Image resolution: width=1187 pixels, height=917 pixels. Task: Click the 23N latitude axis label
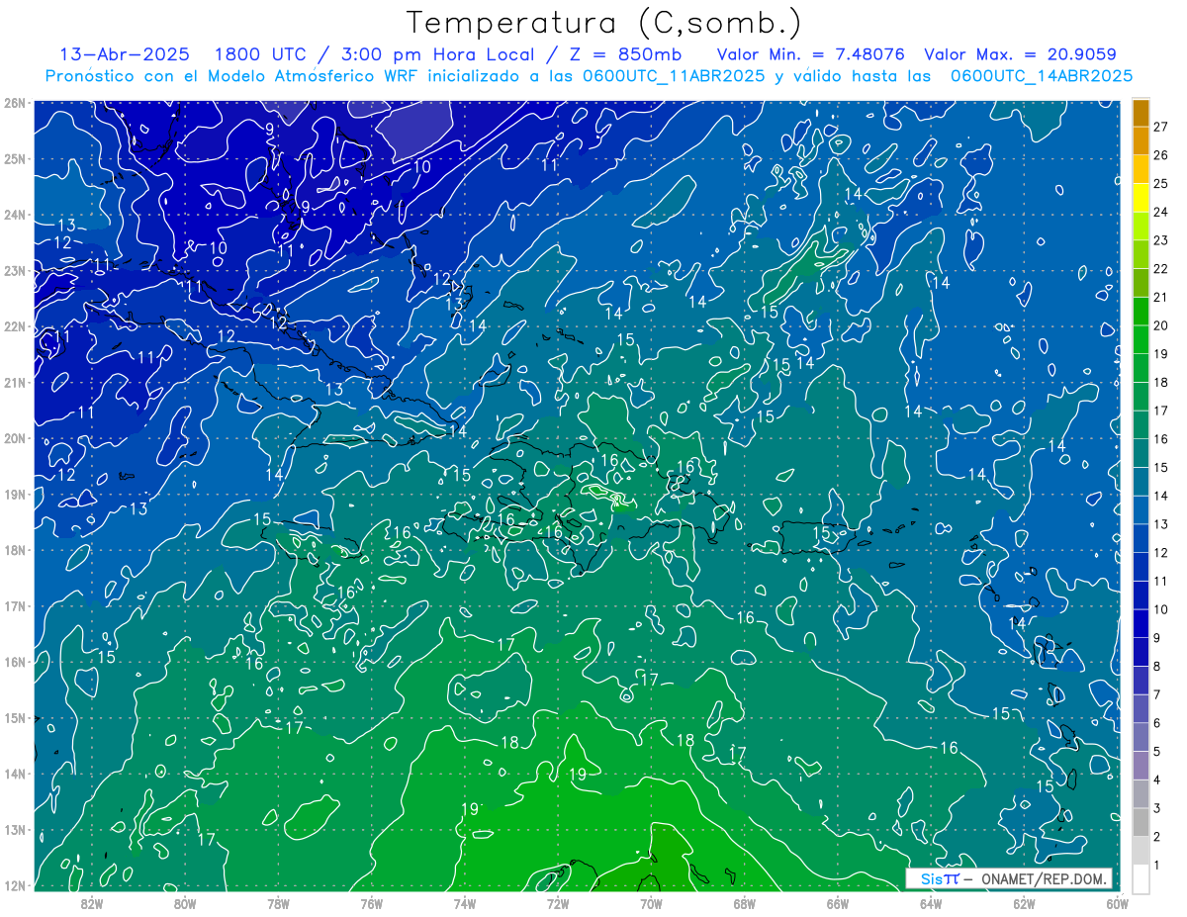[x=15, y=270]
